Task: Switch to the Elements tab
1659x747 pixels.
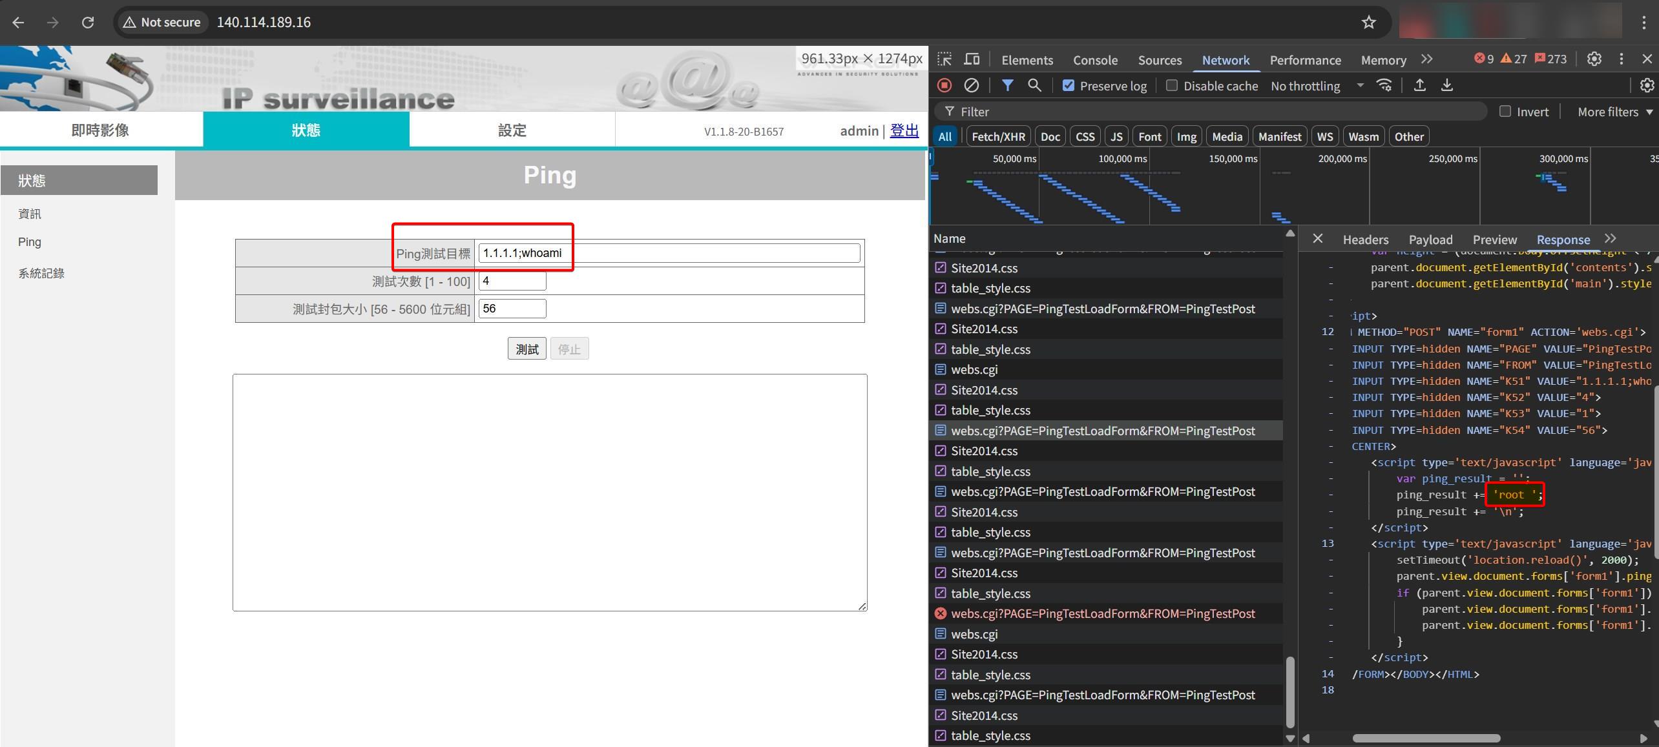Action: 1027,59
